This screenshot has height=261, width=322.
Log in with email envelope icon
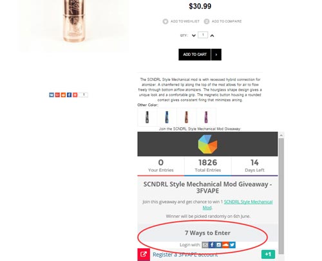click(205, 245)
